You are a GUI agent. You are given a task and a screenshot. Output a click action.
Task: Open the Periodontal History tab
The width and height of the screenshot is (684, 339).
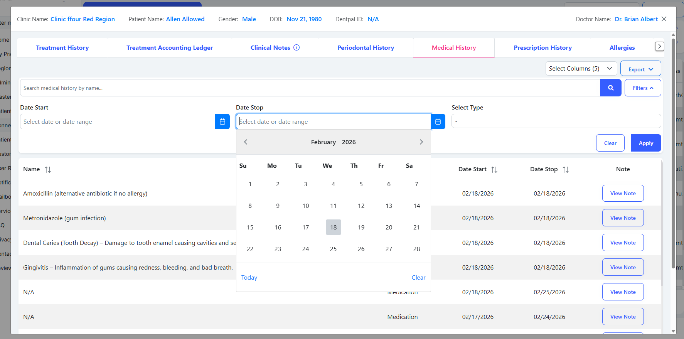point(366,47)
